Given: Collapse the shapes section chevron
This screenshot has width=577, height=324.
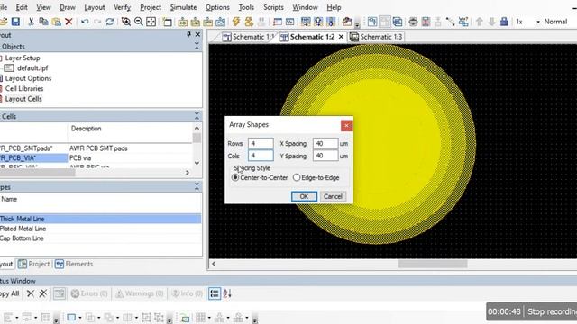Looking at the screenshot, I should click(x=197, y=187).
